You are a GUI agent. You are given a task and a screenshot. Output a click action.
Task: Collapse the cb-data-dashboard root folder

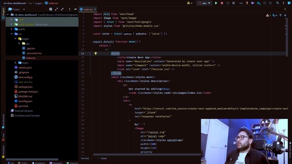(x=8, y=15)
